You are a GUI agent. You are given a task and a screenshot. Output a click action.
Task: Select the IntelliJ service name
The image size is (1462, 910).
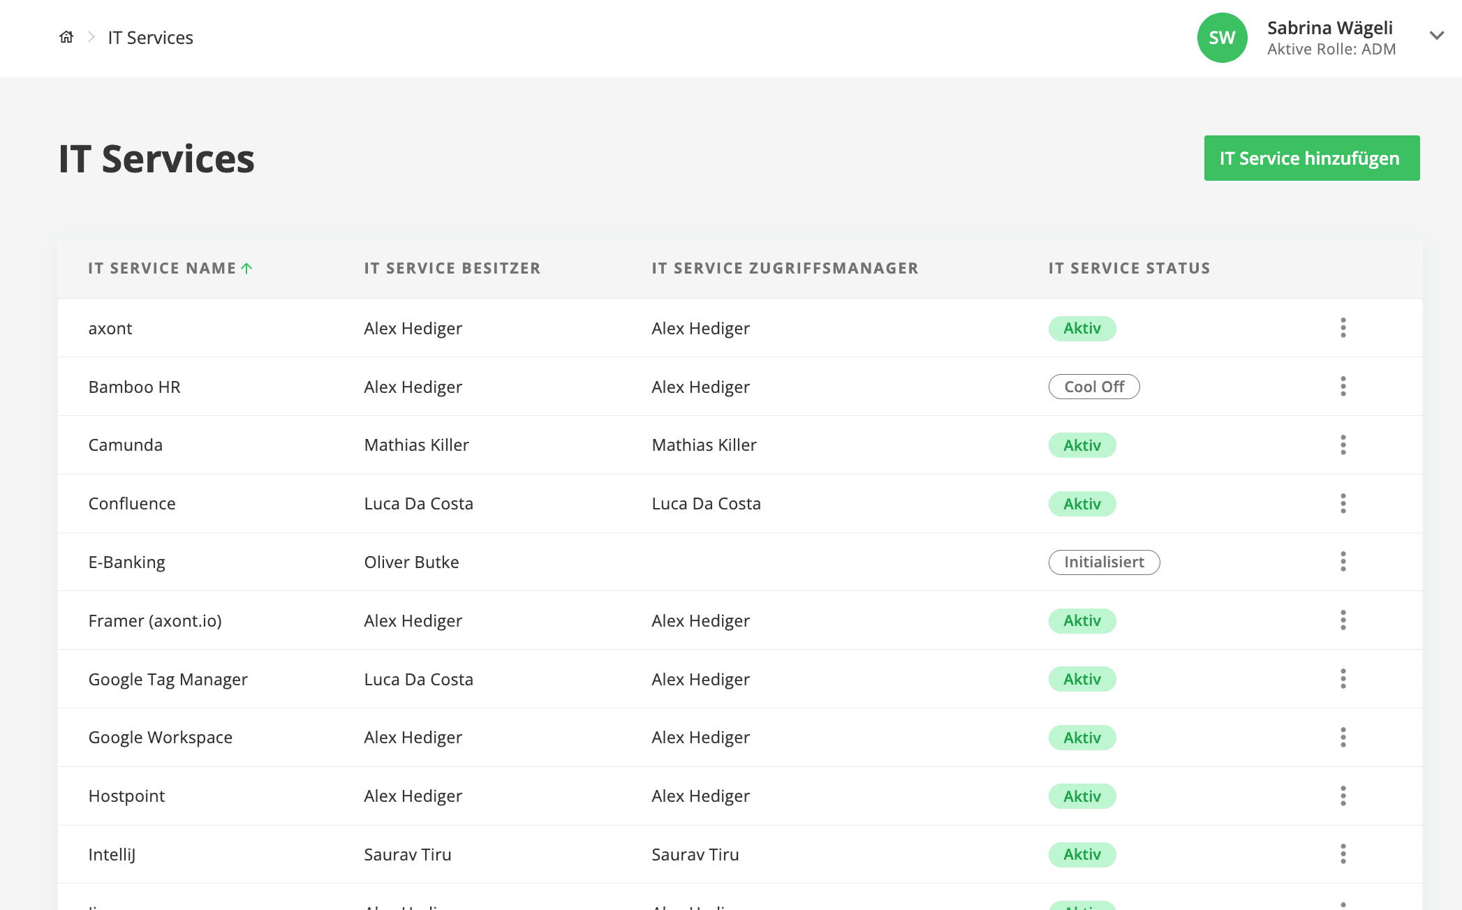(x=112, y=855)
